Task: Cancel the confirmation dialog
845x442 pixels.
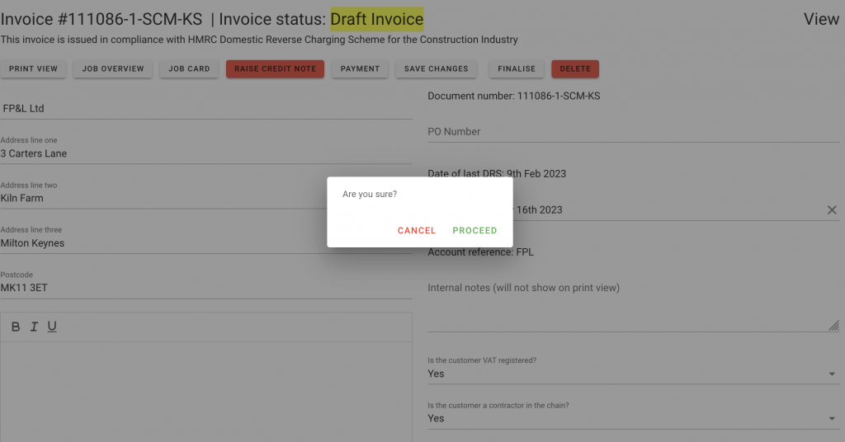Action: coord(417,231)
